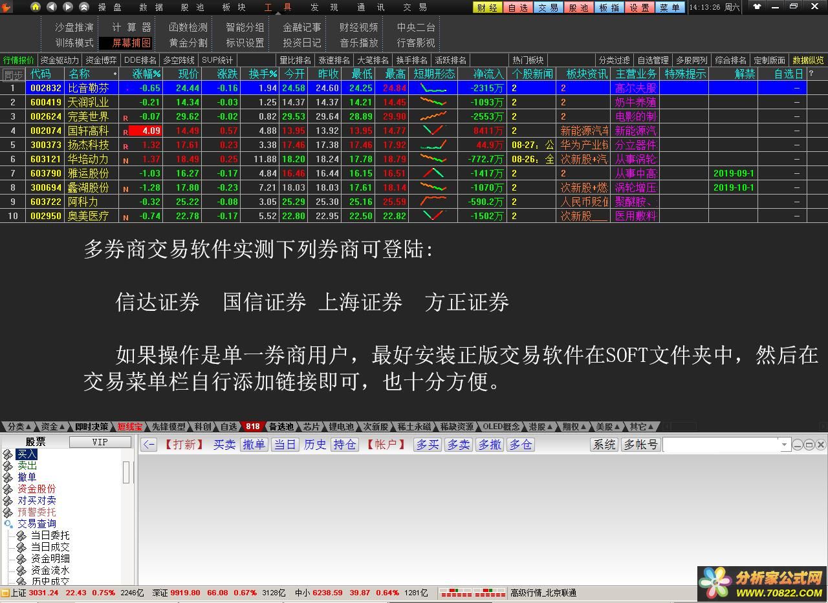Collapse the 交易查询 tree node
The height and width of the screenshot is (603, 828).
8,524
